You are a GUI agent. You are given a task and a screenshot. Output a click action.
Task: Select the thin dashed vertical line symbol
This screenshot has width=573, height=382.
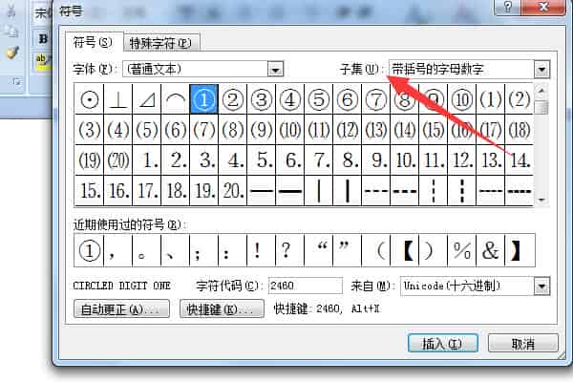pos(434,190)
